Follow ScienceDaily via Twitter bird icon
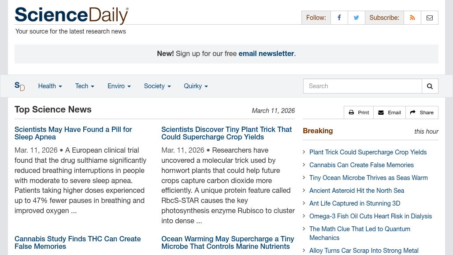Image resolution: width=453 pixels, height=255 pixels. 356,18
